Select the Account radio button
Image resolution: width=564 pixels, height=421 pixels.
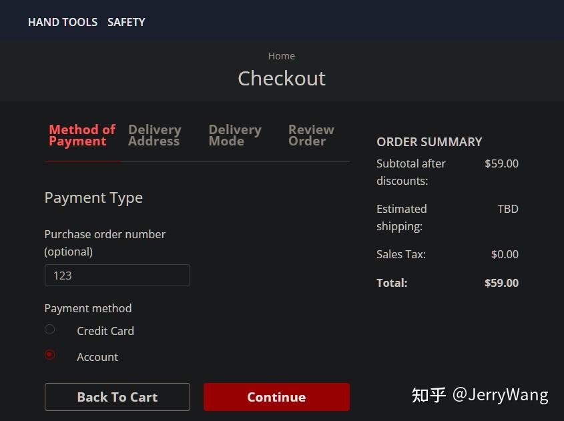coord(50,355)
